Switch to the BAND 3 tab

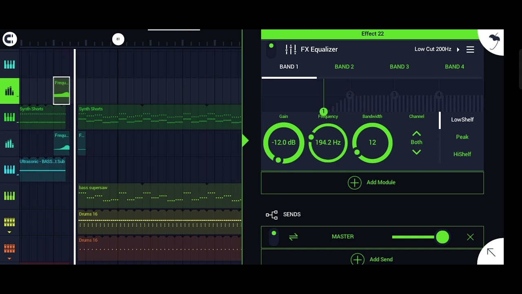pyautogui.click(x=399, y=67)
